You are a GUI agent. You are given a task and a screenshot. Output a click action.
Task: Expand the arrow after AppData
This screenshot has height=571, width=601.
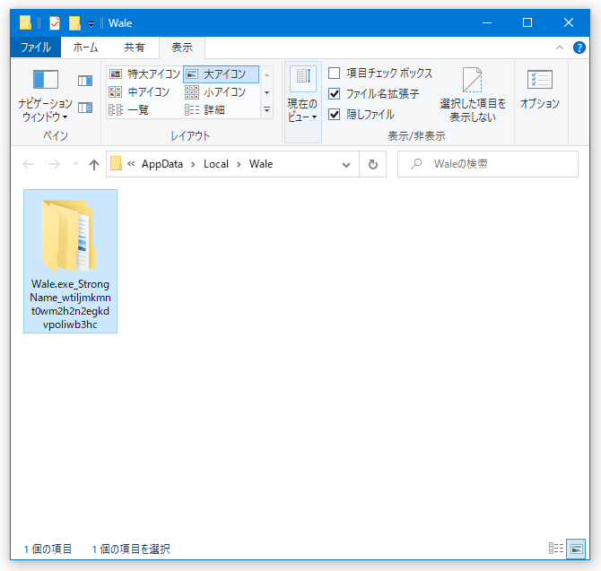click(193, 164)
